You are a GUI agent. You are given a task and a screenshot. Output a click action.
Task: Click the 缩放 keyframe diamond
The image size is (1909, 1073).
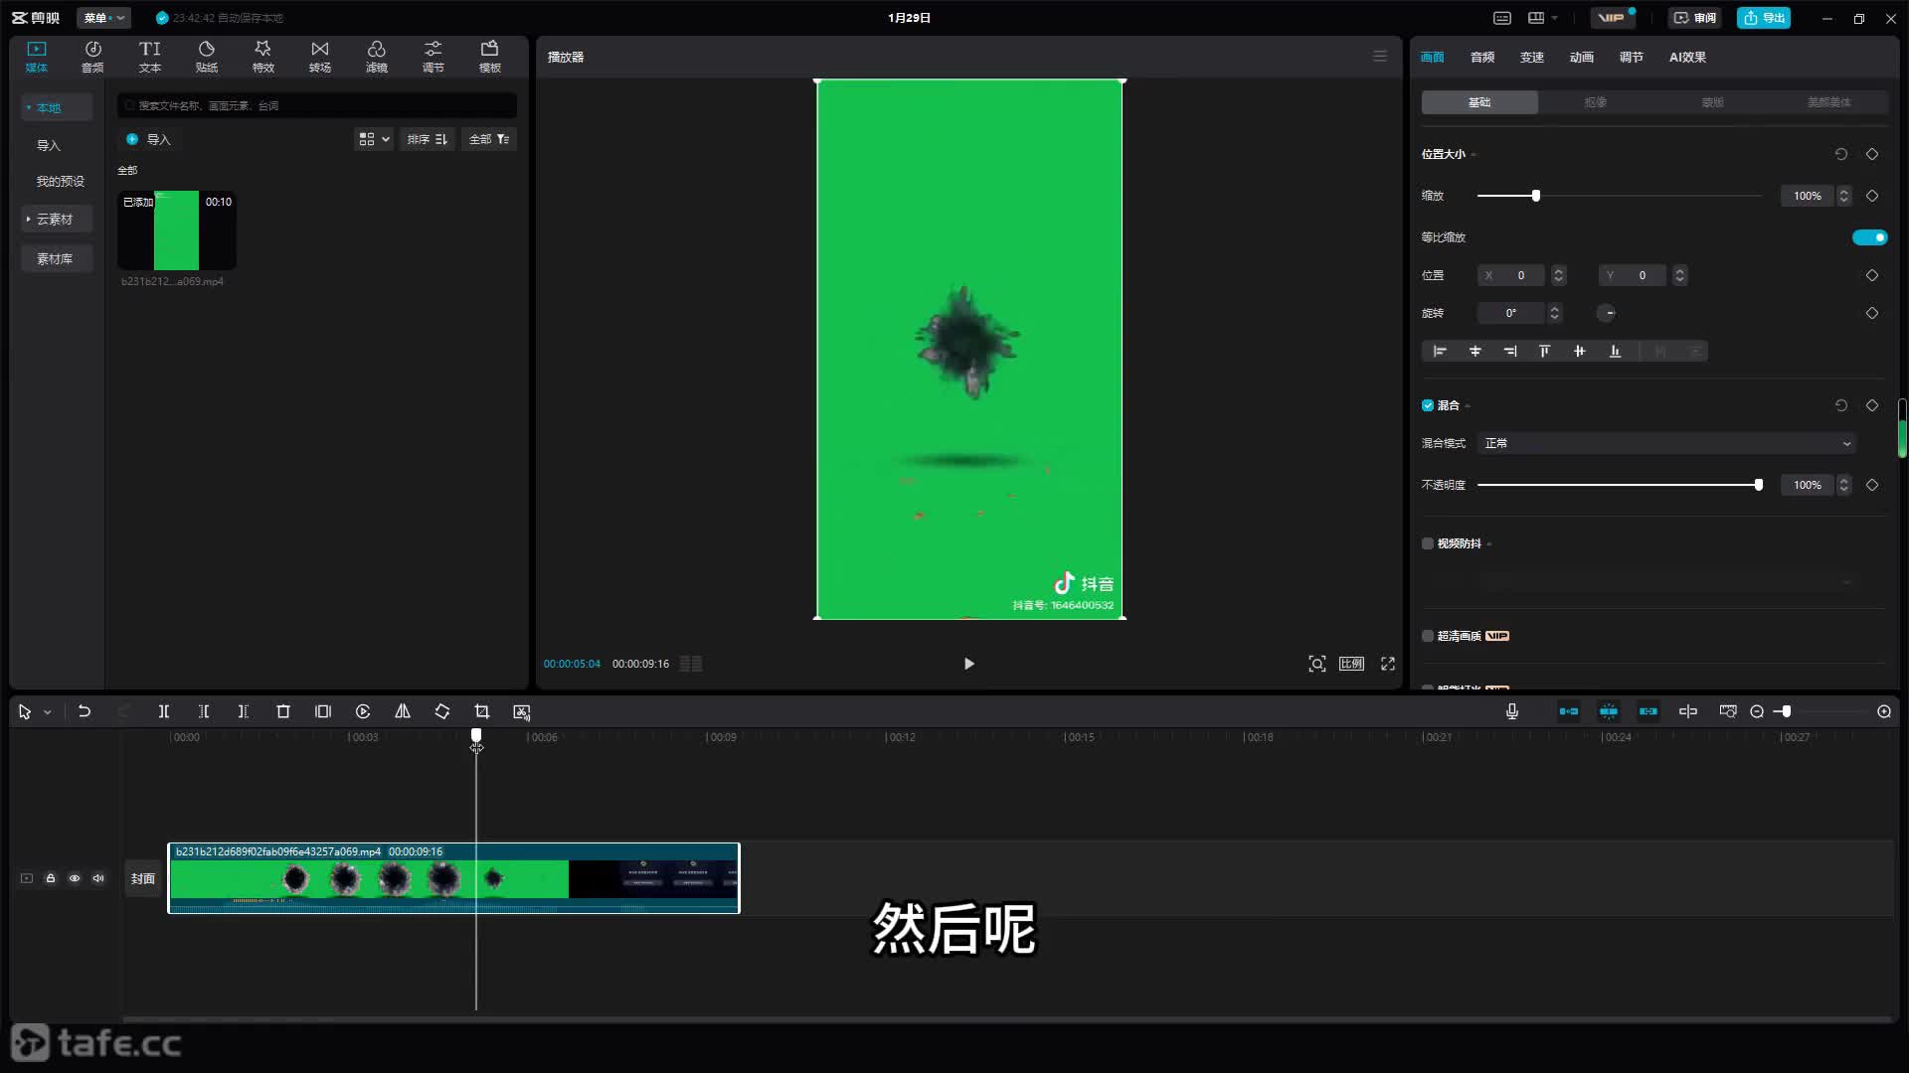pyautogui.click(x=1872, y=196)
